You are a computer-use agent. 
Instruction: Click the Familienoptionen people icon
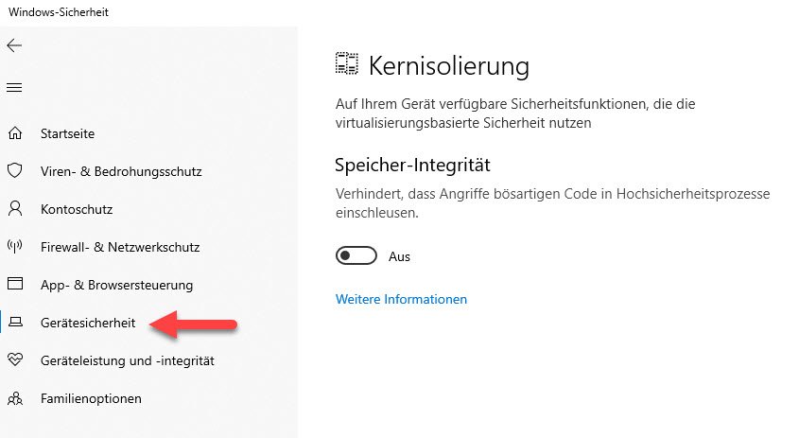[x=14, y=398]
